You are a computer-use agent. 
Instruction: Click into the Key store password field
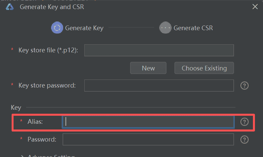[x=159, y=86]
